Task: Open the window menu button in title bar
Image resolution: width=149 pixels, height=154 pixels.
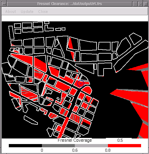Action: pos(4,4)
